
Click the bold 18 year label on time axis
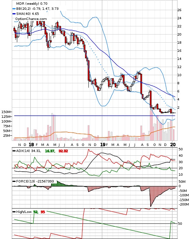[x=31, y=145]
